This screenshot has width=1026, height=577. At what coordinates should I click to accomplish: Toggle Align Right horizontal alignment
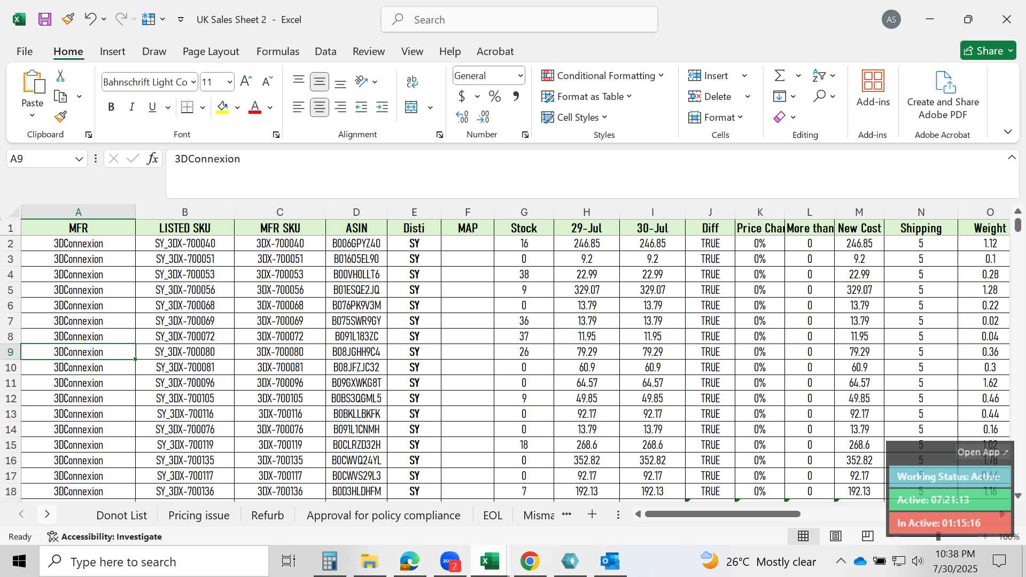coord(340,107)
